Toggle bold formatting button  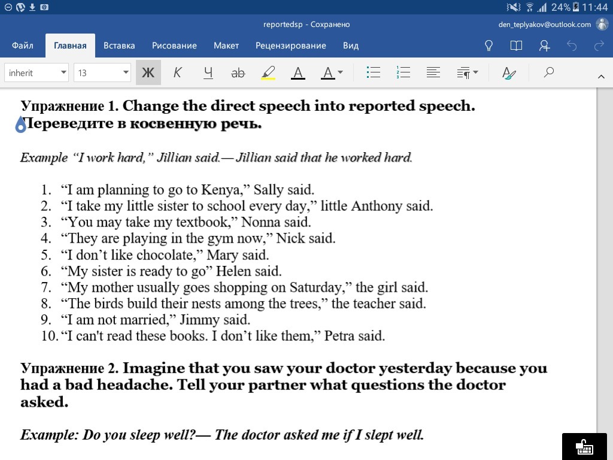click(148, 73)
